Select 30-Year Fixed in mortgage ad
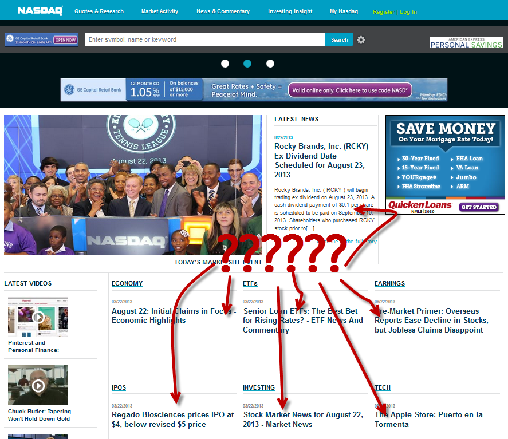This screenshot has width=508, height=439. click(x=420, y=159)
